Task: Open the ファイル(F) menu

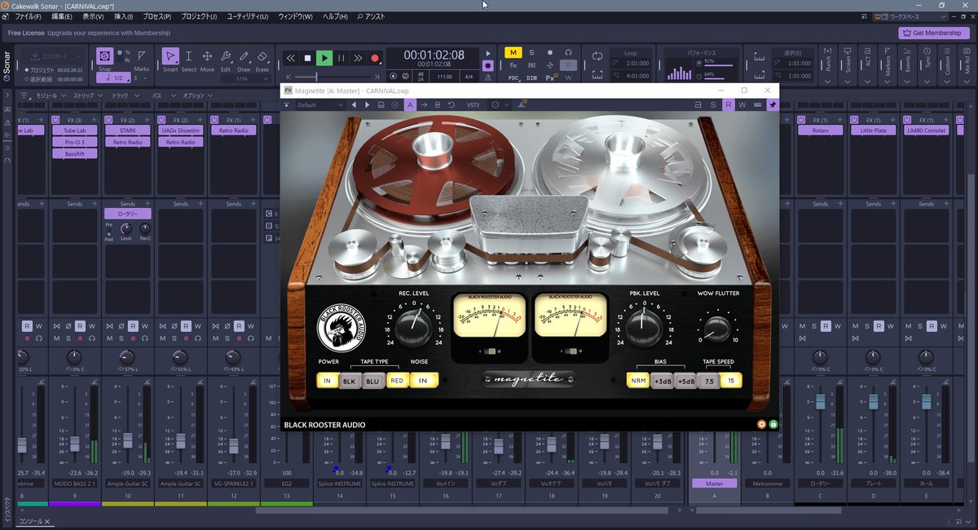Action: tap(29, 16)
